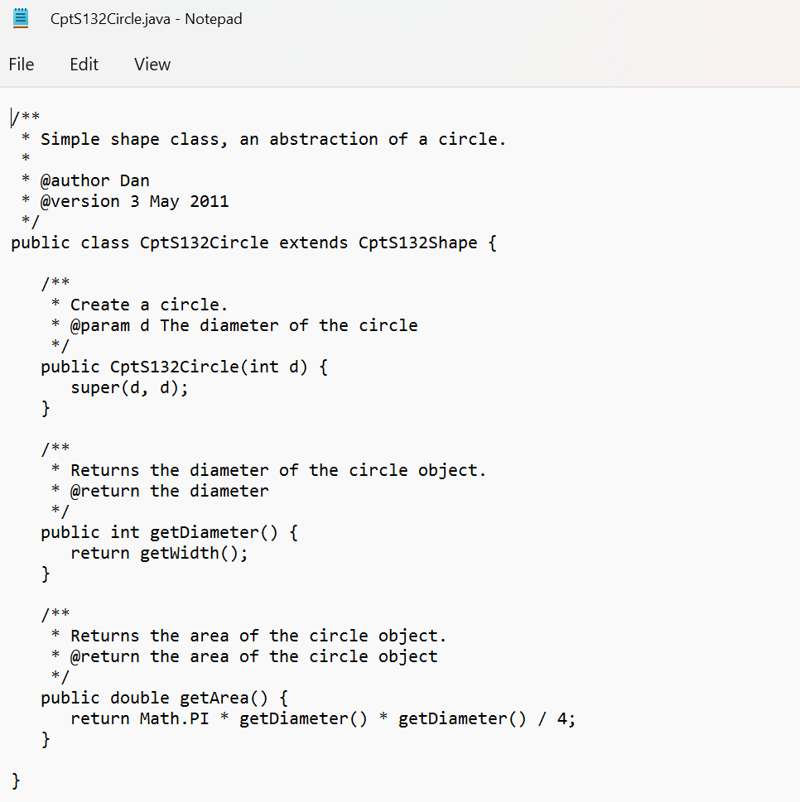The width and height of the screenshot is (800, 802).
Task: Open the Edit menu
Action: point(83,64)
